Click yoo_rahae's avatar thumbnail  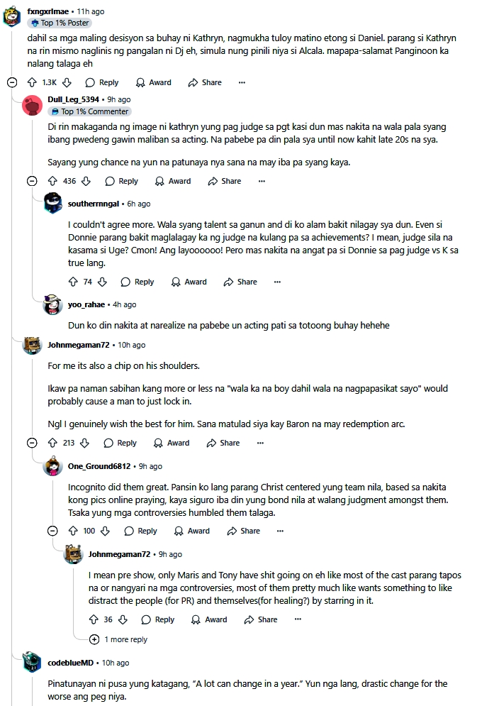coord(52,305)
